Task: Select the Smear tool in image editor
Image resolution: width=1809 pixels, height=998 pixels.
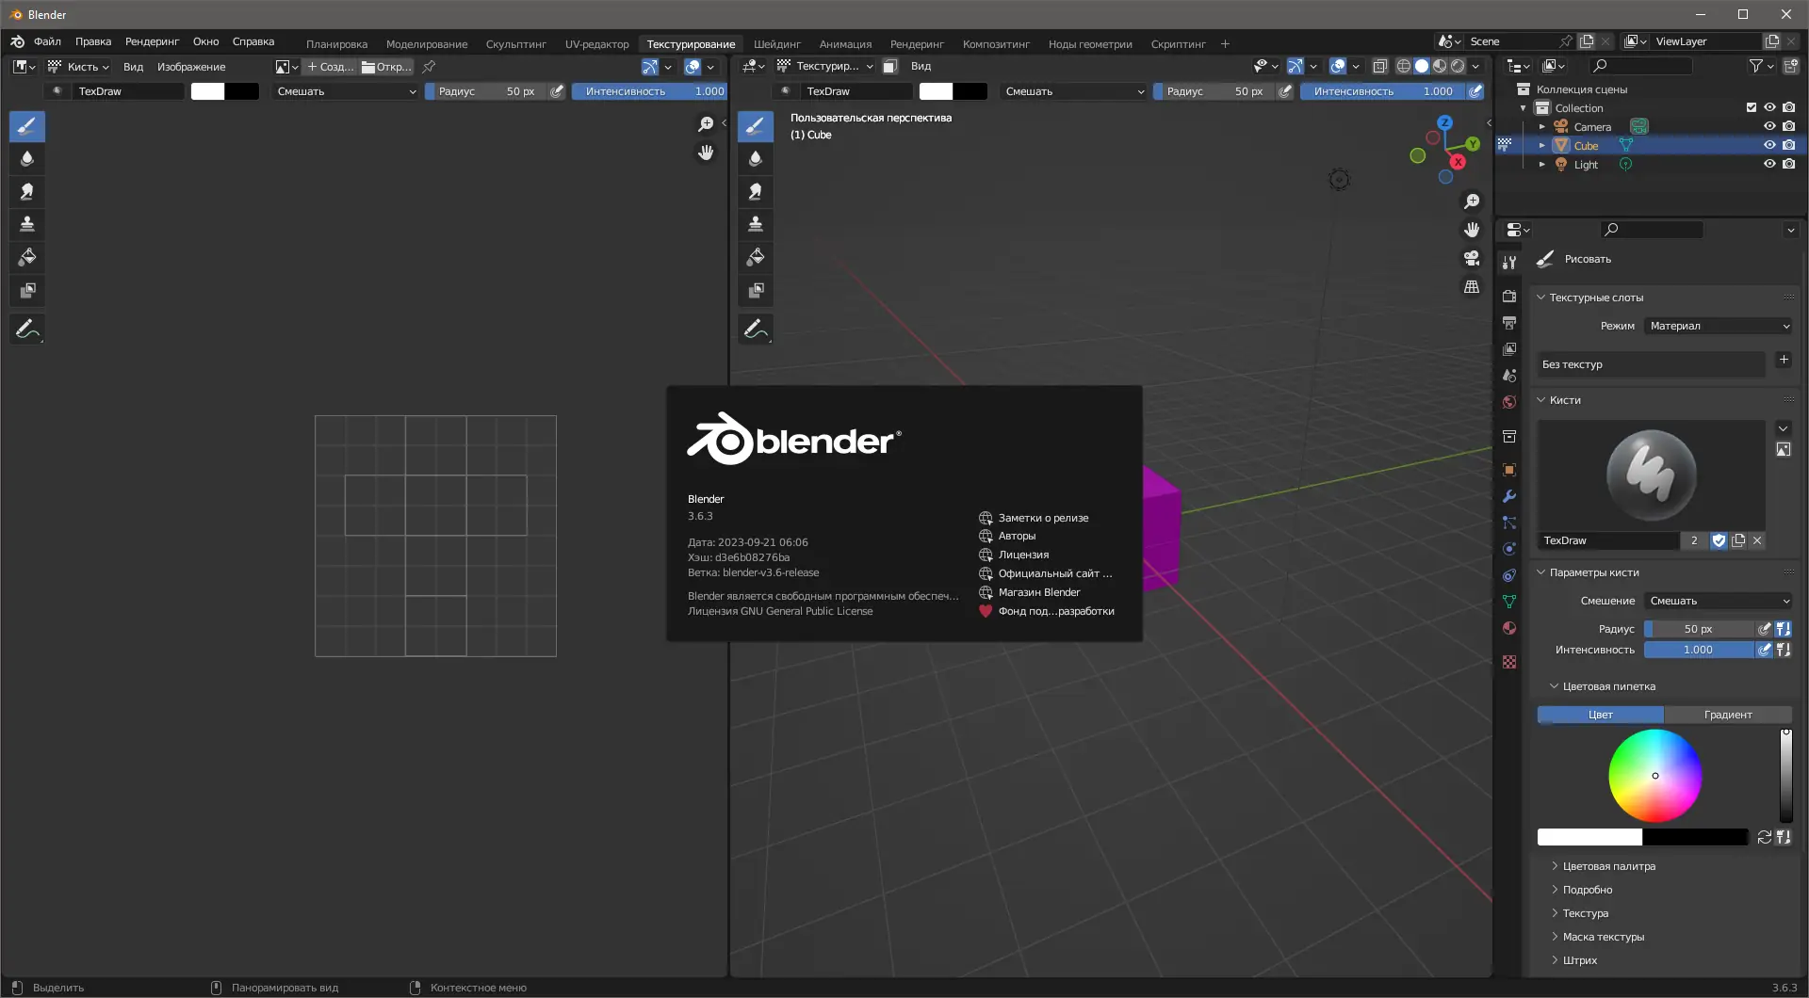Action: point(27,192)
